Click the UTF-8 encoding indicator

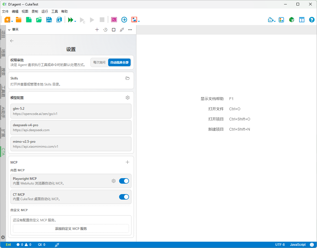[x=280, y=244]
